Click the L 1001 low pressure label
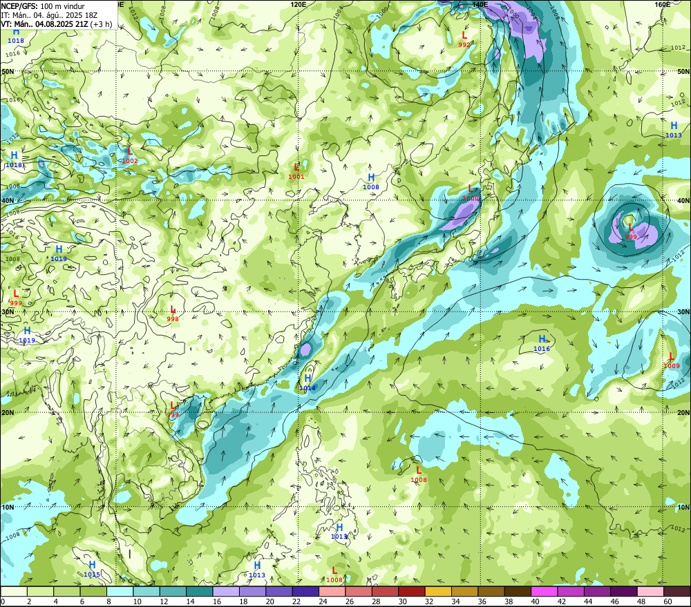 [296, 171]
